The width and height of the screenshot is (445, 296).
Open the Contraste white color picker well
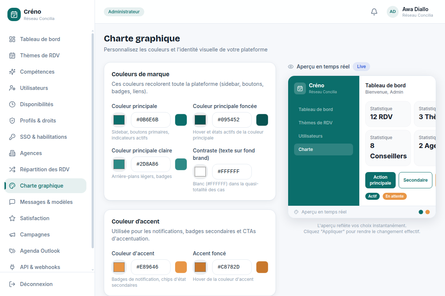pyautogui.click(x=200, y=172)
